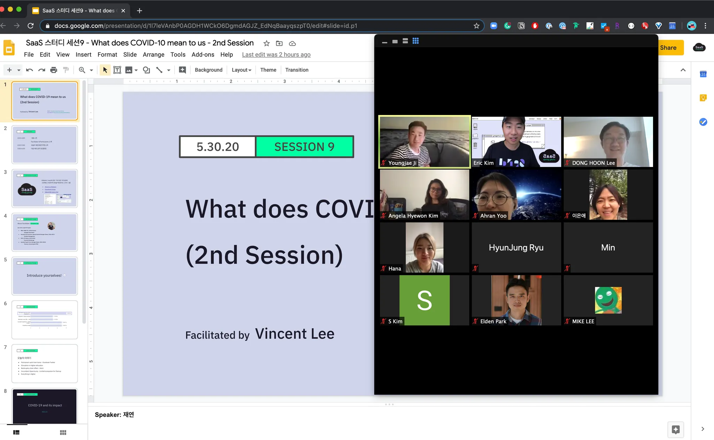The width and height of the screenshot is (714, 440).
Task: Open 'Last edit was 2 hours ago' link
Action: tap(276, 55)
